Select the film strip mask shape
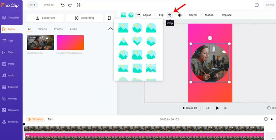 point(151,68)
